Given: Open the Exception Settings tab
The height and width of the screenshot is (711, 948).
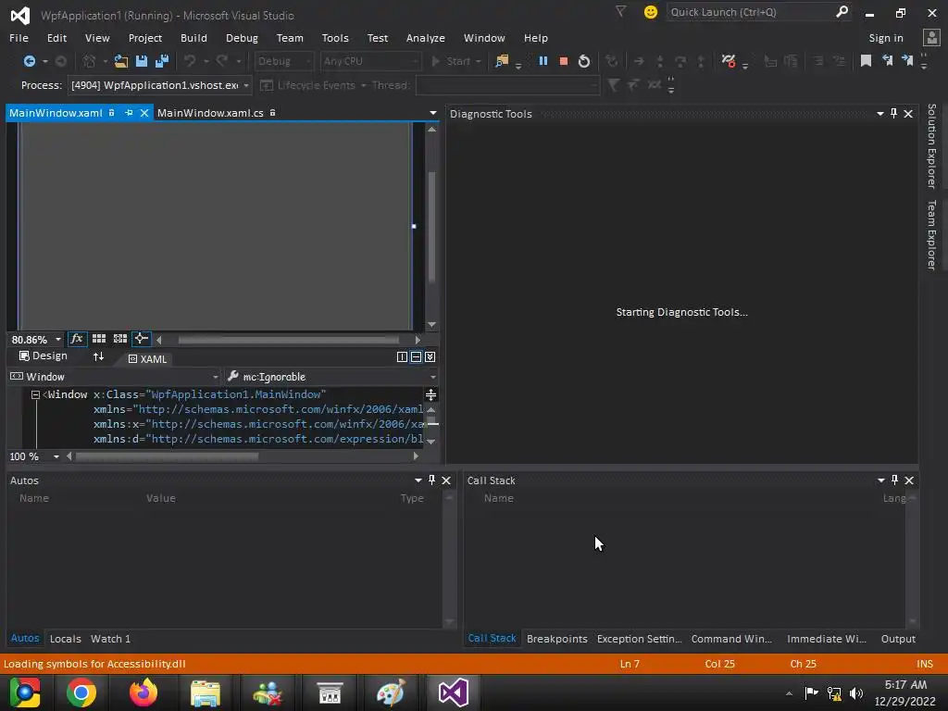Looking at the screenshot, I should point(639,639).
